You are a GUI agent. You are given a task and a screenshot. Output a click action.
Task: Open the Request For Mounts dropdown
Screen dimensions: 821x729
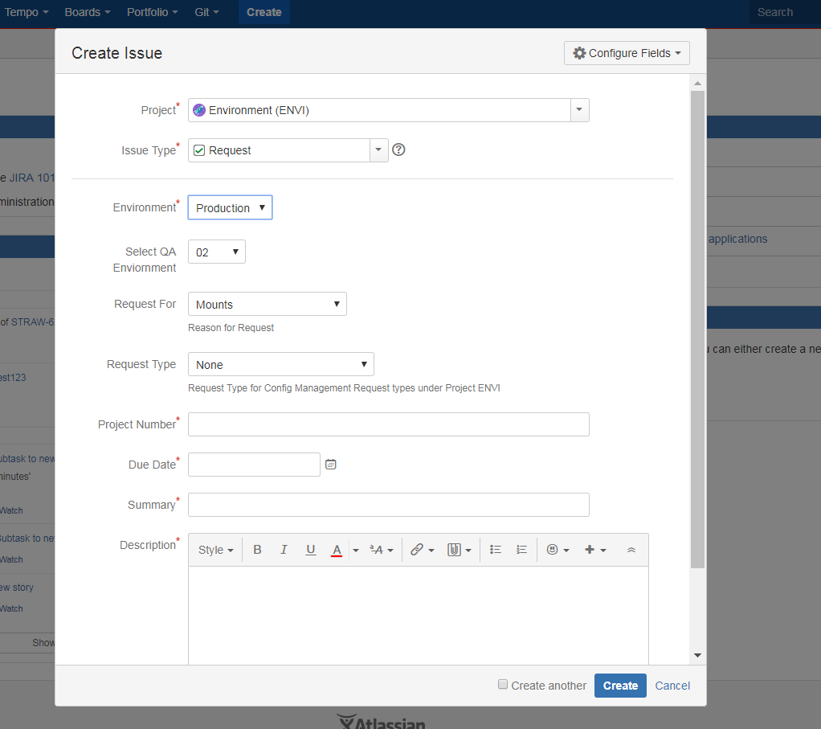click(x=268, y=305)
